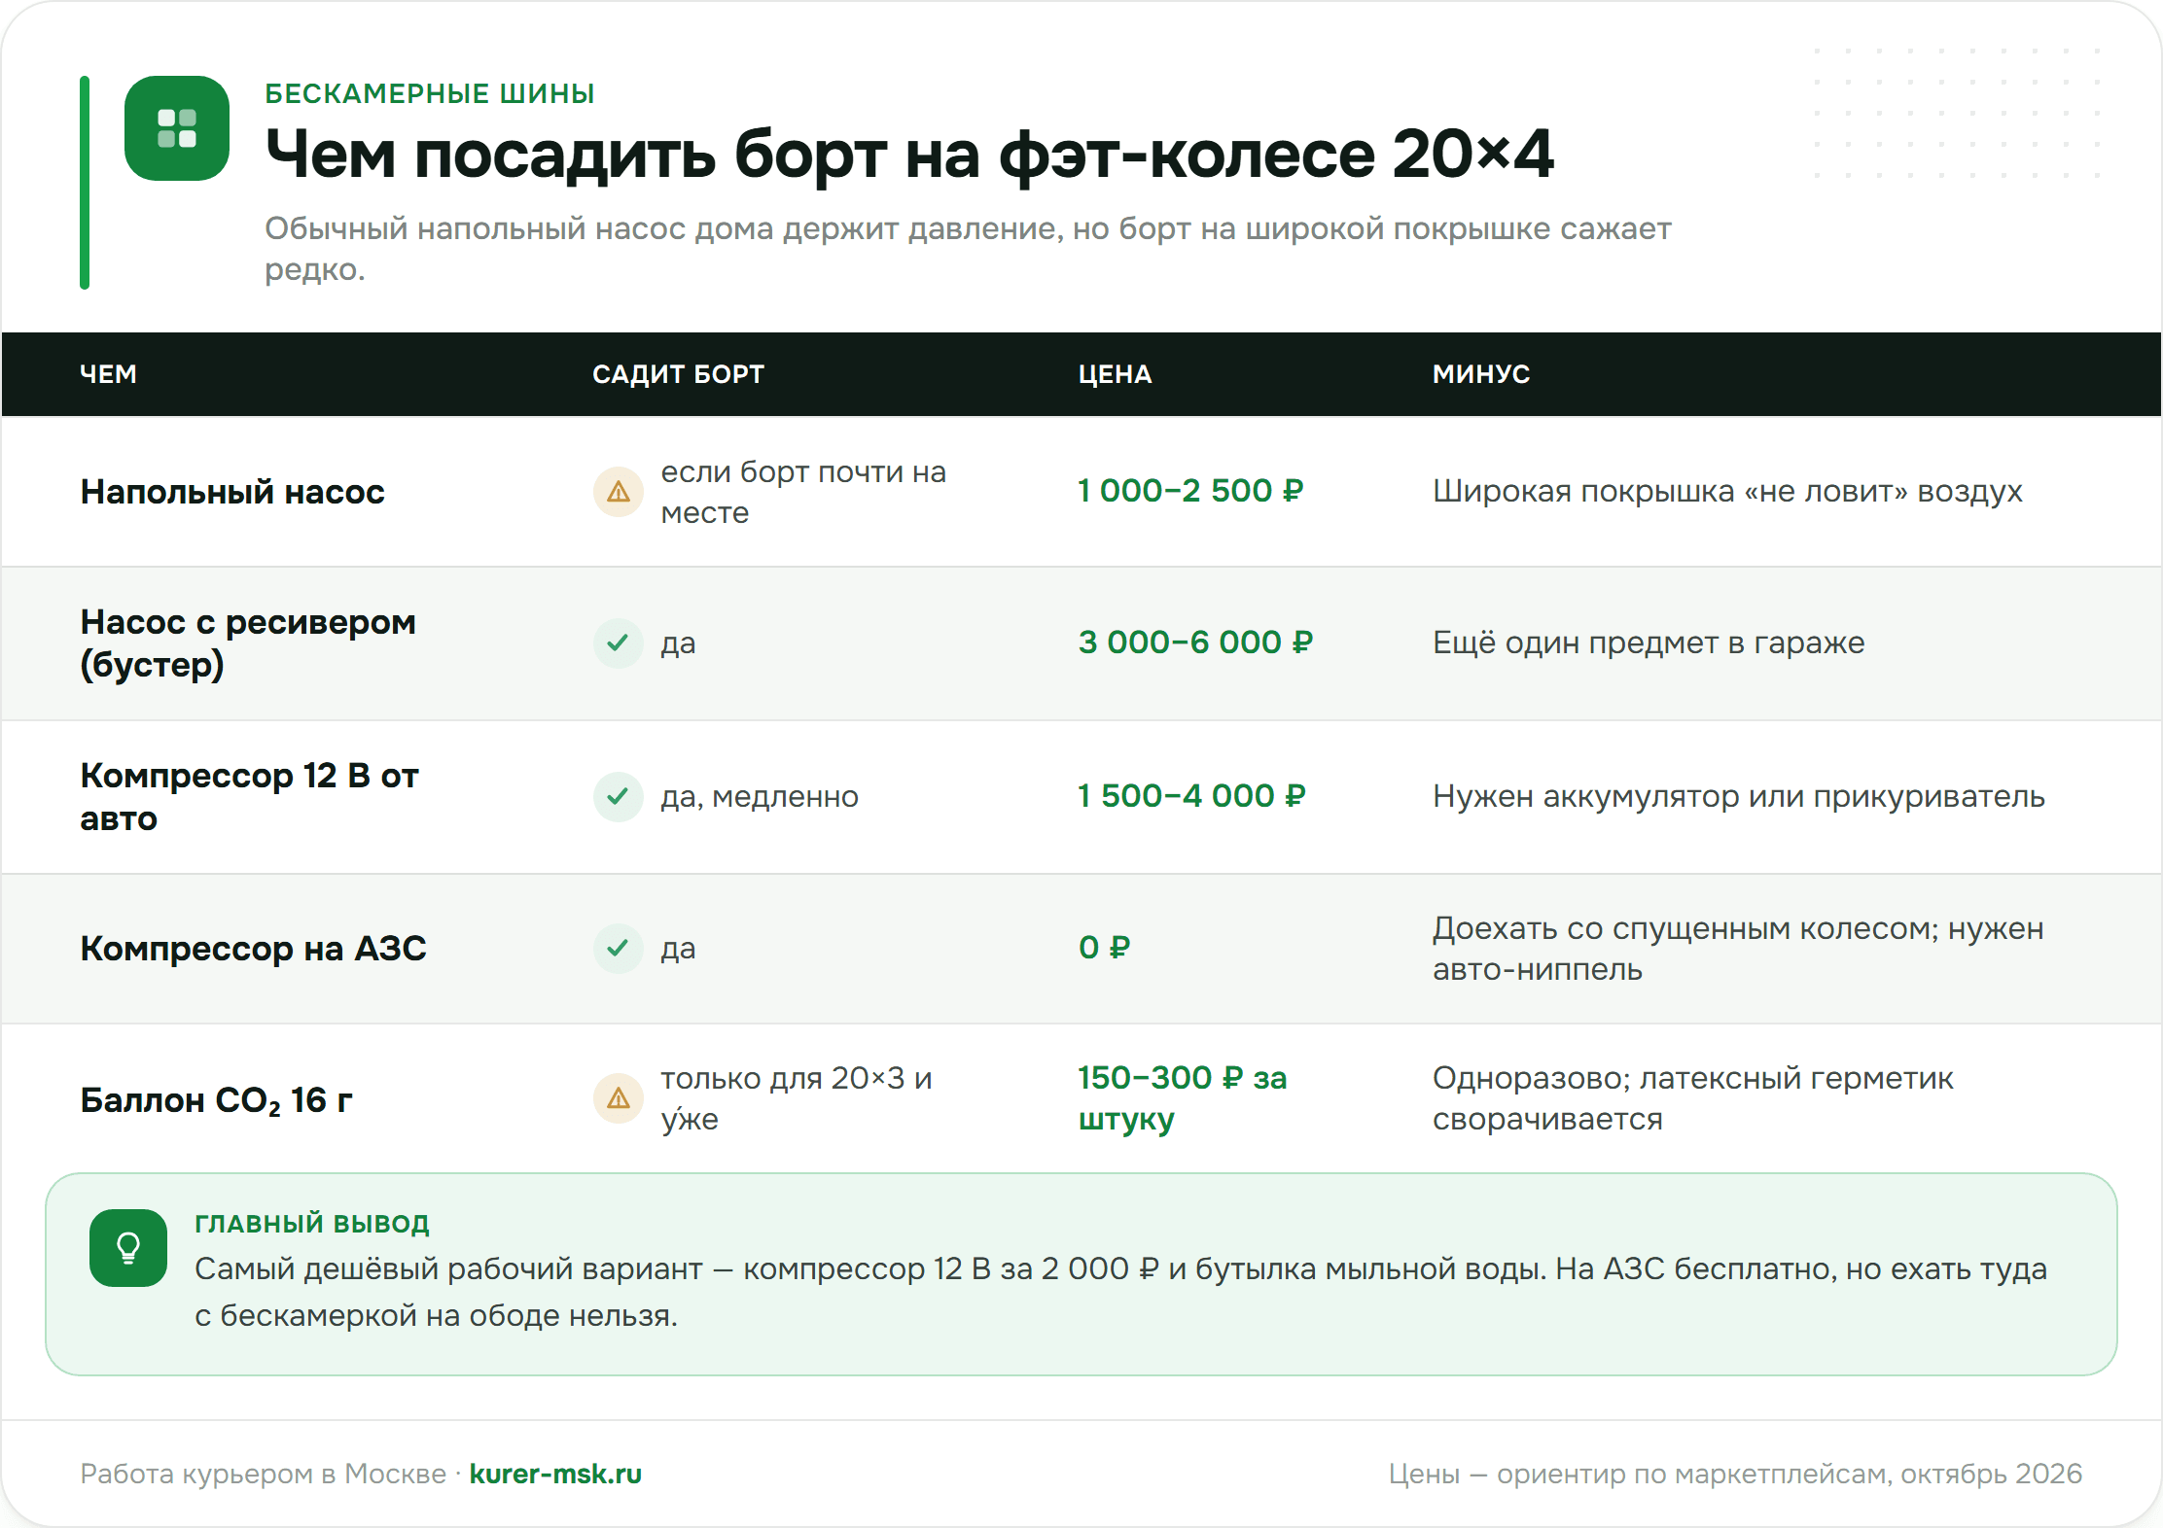Image resolution: width=2163 pixels, height=1528 pixels.
Task: Click the subtitle 'Обычный напольный насос дома' text
Action: point(968,248)
